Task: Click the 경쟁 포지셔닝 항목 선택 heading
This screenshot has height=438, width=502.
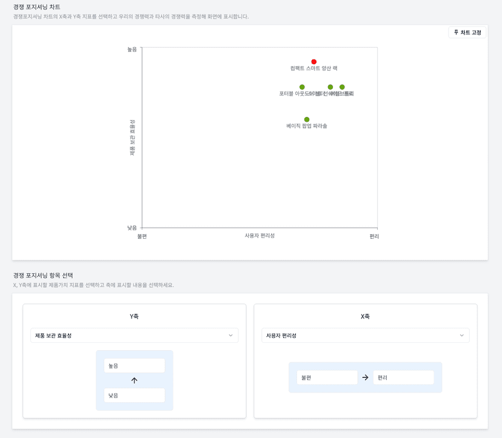Action: coord(43,276)
